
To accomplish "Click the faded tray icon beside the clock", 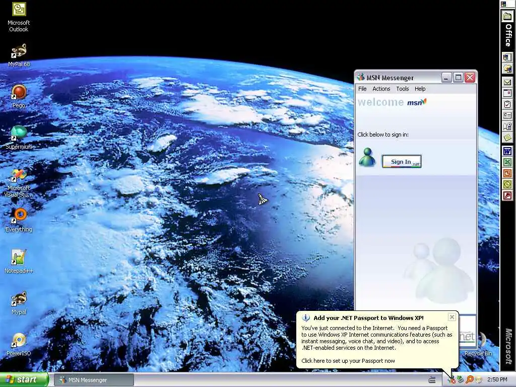I will pos(478,380).
